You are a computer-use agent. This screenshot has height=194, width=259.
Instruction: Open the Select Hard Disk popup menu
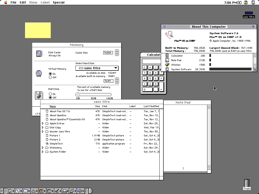click(x=97, y=68)
